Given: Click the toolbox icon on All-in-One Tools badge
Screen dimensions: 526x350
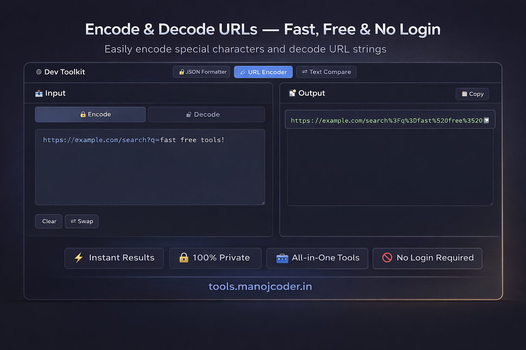Looking at the screenshot, I should tap(282, 258).
